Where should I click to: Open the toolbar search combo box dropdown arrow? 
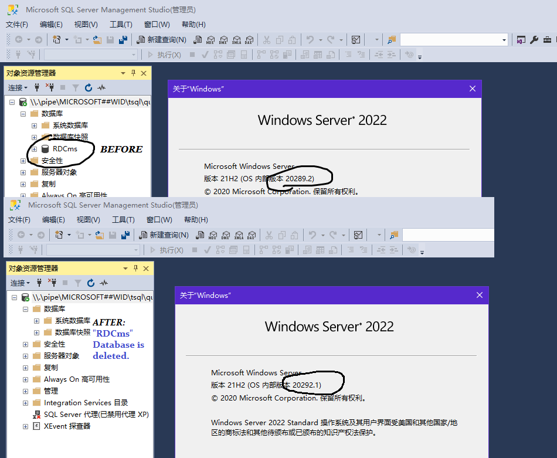(x=504, y=40)
